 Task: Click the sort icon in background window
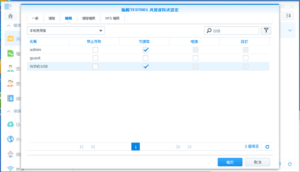(289, 15)
